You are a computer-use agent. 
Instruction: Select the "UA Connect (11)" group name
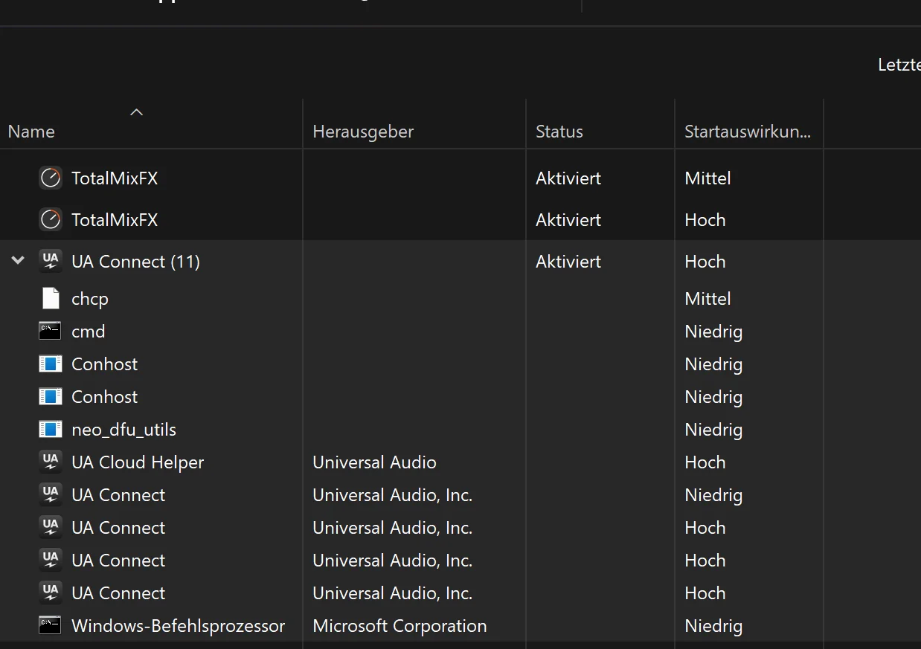tap(135, 262)
